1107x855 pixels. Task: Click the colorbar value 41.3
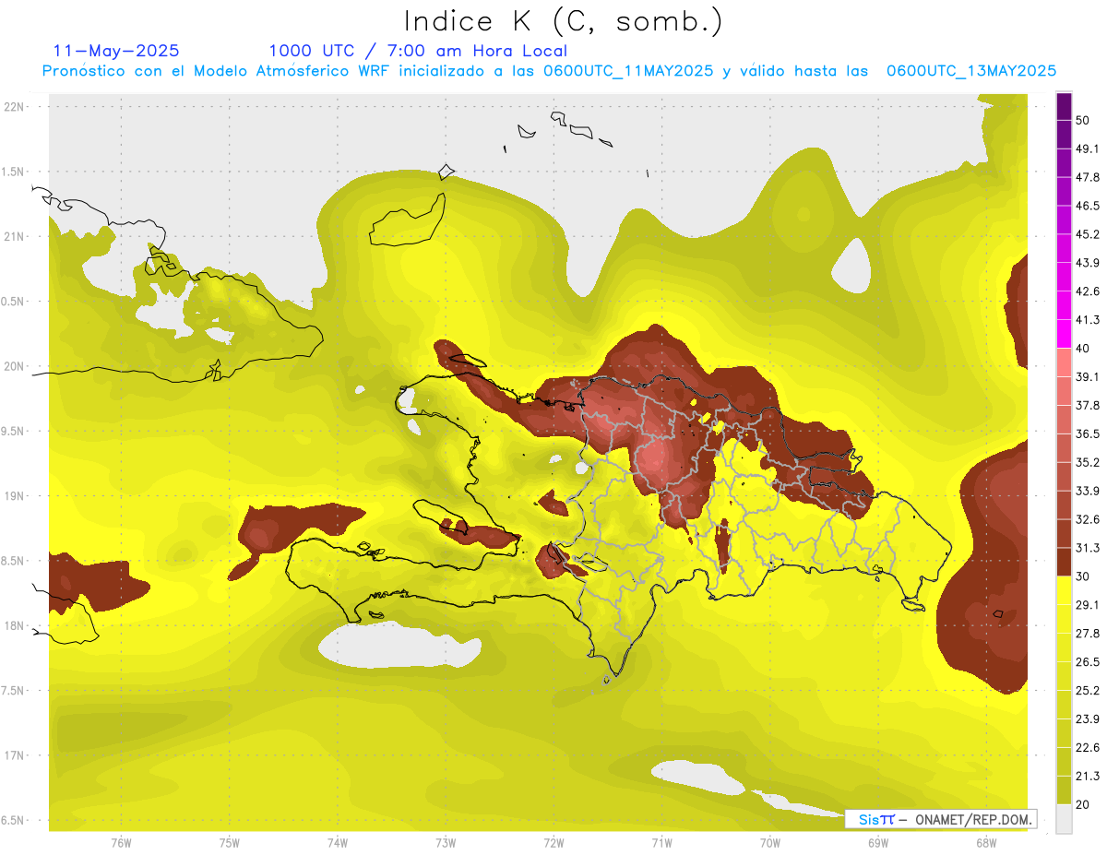(x=1088, y=320)
